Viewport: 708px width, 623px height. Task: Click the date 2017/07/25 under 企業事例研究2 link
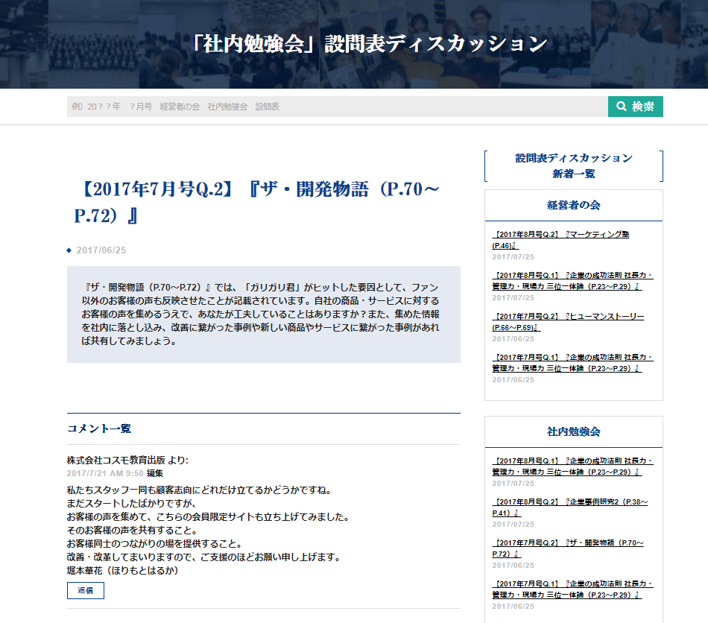[513, 525]
